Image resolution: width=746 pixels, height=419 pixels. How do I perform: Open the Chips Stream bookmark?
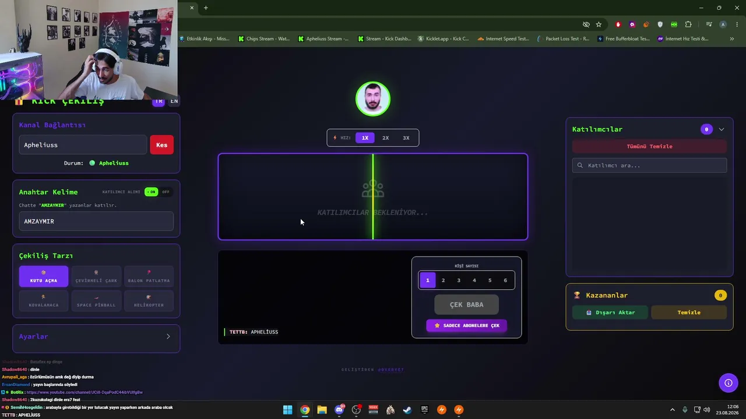coord(264,39)
